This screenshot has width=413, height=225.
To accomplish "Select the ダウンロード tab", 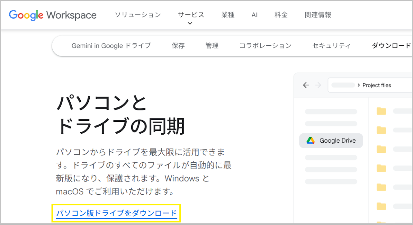I will click(x=391, y=46).
